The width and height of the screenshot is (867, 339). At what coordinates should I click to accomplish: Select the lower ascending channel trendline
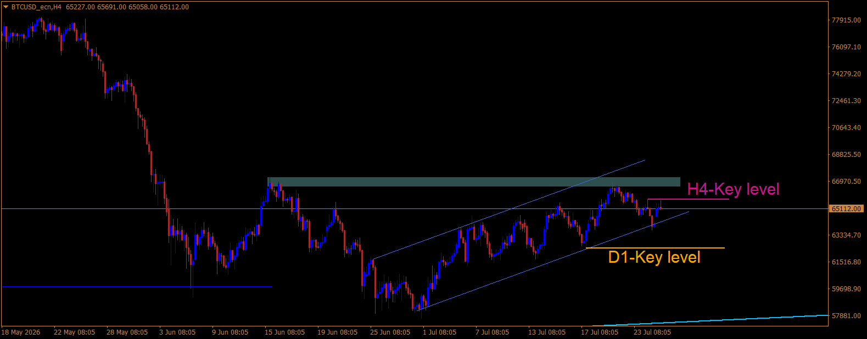point(553,261)
